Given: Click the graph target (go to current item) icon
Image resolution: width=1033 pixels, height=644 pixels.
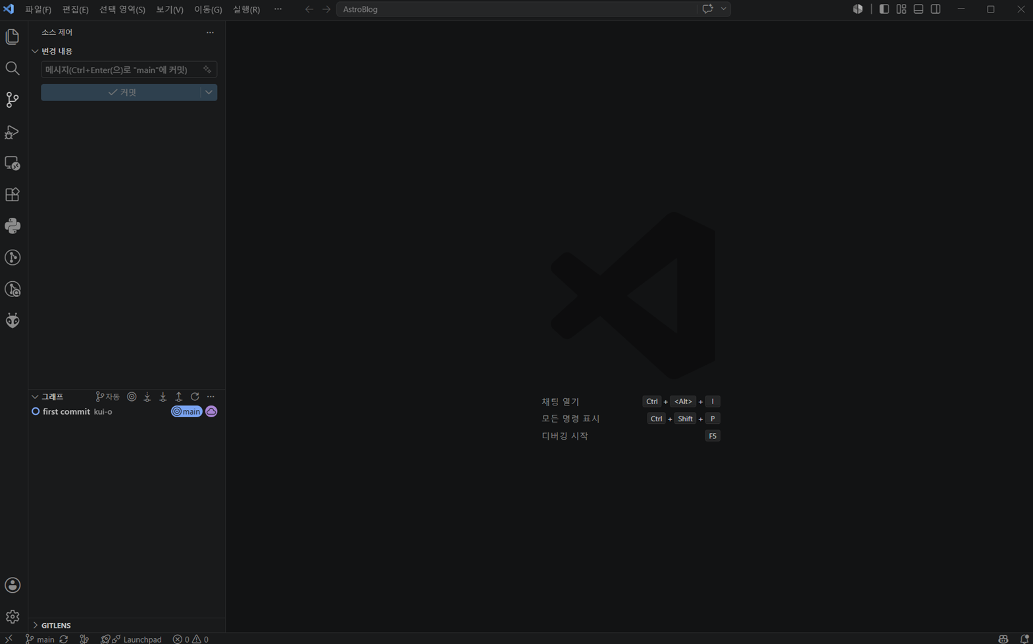Looking at the screenshot, I should click(132, 397).
